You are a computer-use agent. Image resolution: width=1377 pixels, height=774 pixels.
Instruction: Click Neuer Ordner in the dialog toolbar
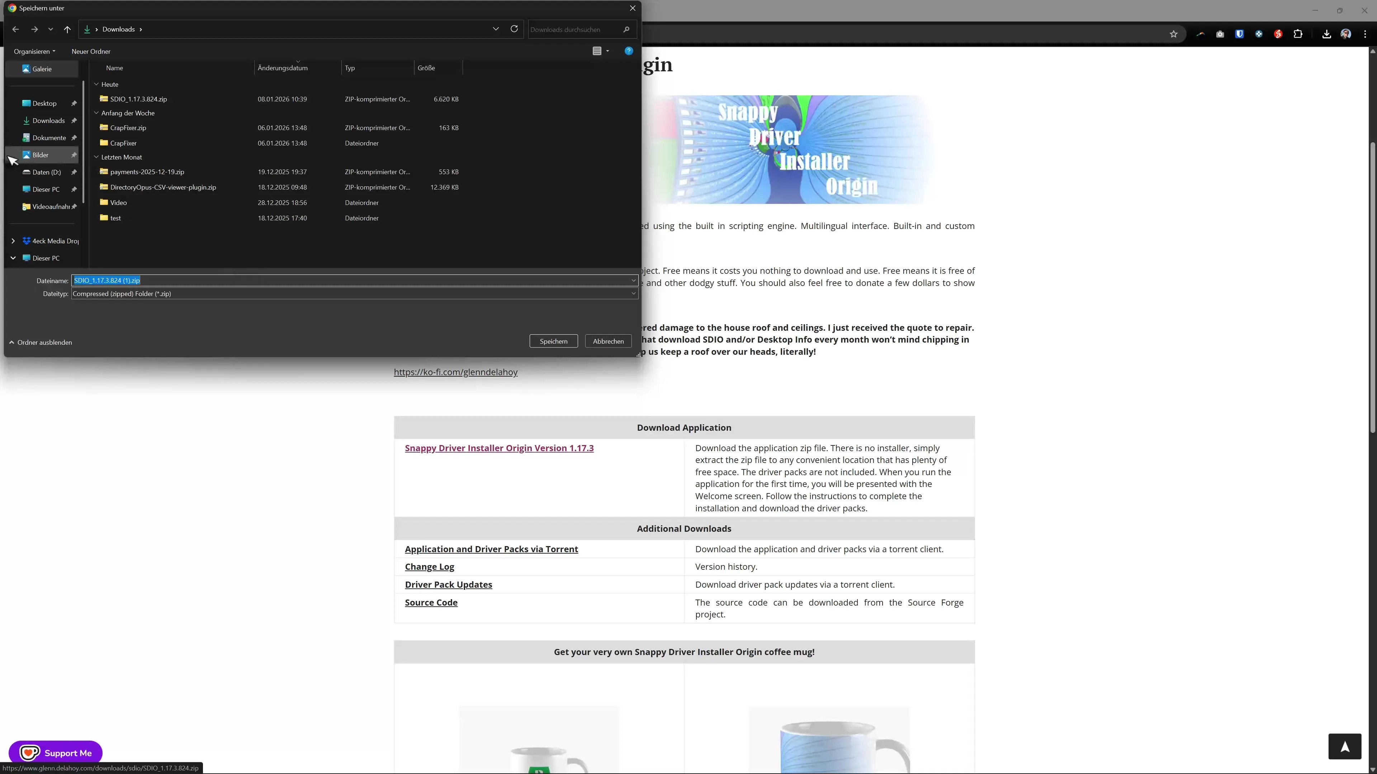pyautogui.click(x=90, y=51)
